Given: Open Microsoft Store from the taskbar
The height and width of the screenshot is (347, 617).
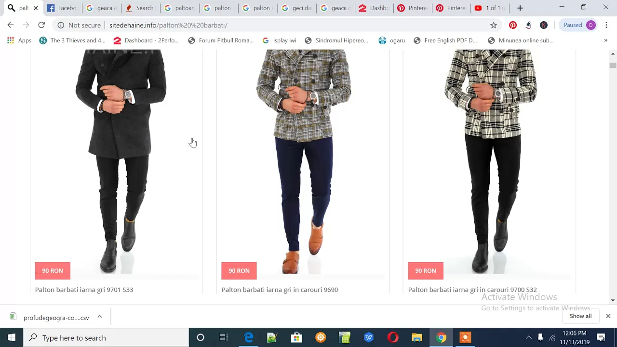Looking at the screenshot, I should point(296,338).
